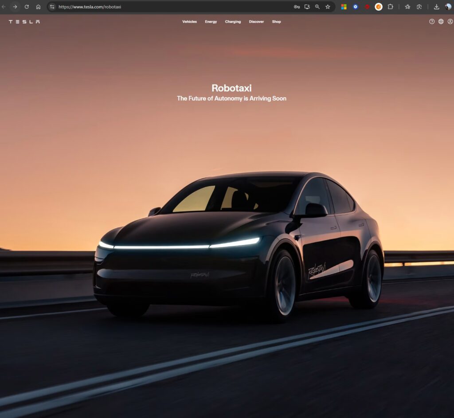View site information next to the URL
The image size is (454, 418).
52,7
